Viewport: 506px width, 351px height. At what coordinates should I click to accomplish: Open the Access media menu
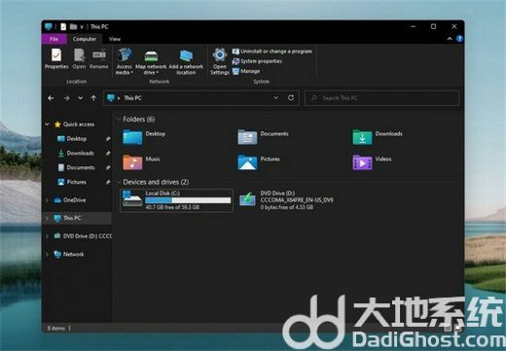[x=125, y=61]
